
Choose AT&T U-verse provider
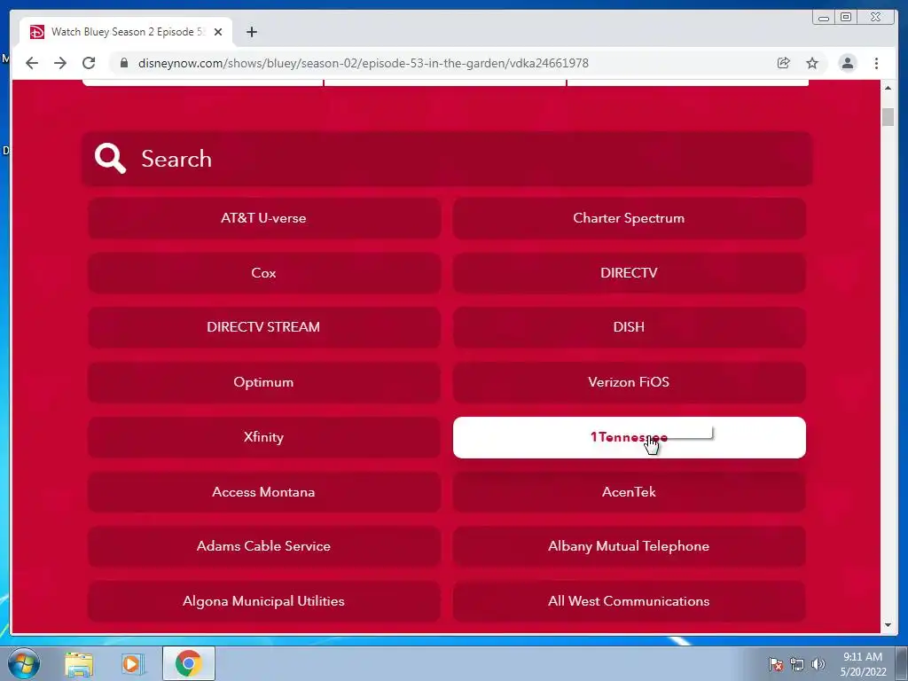264,218
